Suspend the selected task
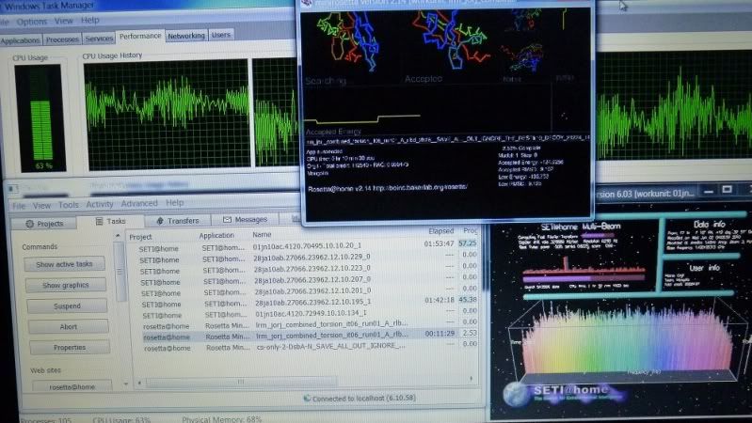This screenshot has height=423, width=752. (x=66, y=305)
